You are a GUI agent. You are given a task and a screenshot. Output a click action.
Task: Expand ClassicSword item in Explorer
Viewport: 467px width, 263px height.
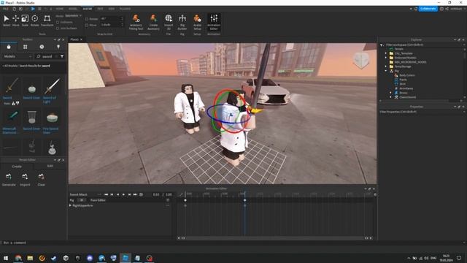click(x=391, y=97)
